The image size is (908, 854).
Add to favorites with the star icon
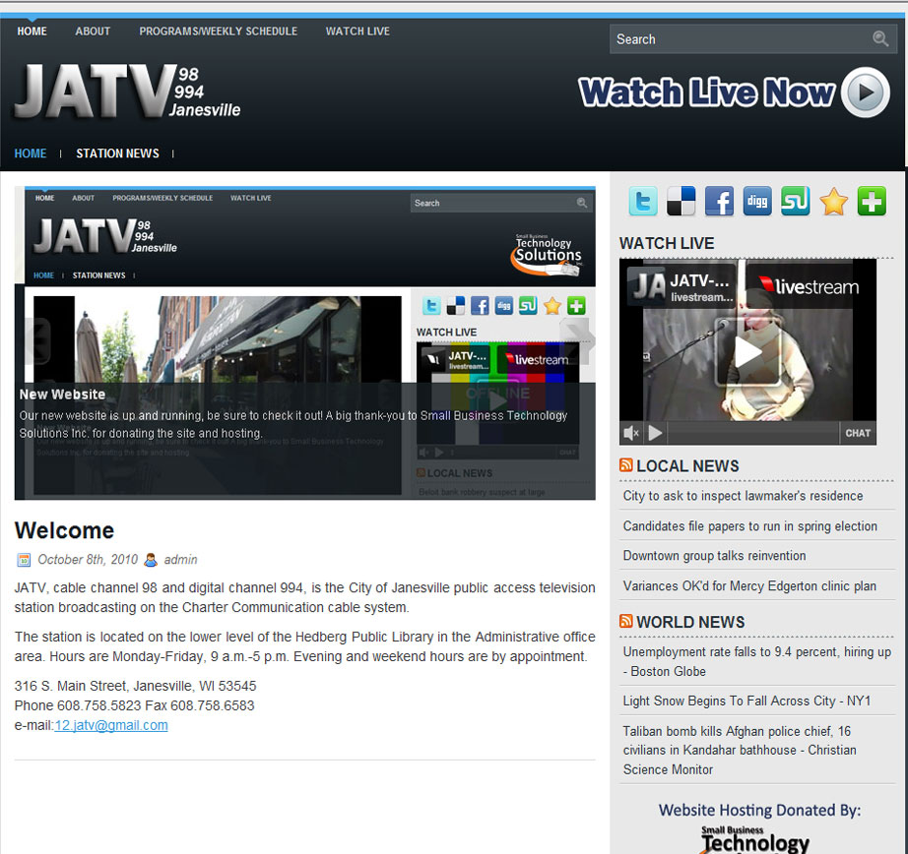point(834,202)
